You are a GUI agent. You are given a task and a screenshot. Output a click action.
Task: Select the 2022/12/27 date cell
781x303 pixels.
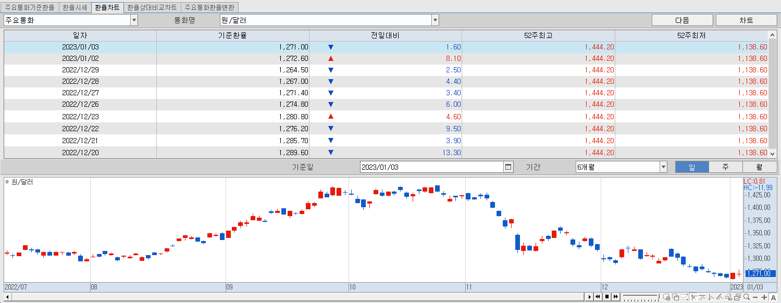coord(80,93)
